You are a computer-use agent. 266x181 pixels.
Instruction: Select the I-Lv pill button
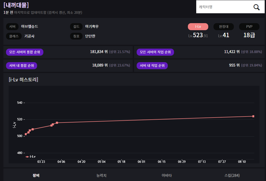(x=198, y=27)
